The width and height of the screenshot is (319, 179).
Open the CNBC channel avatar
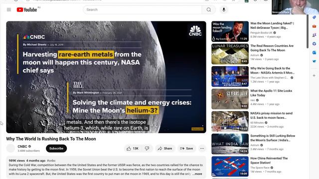point(10,148)
